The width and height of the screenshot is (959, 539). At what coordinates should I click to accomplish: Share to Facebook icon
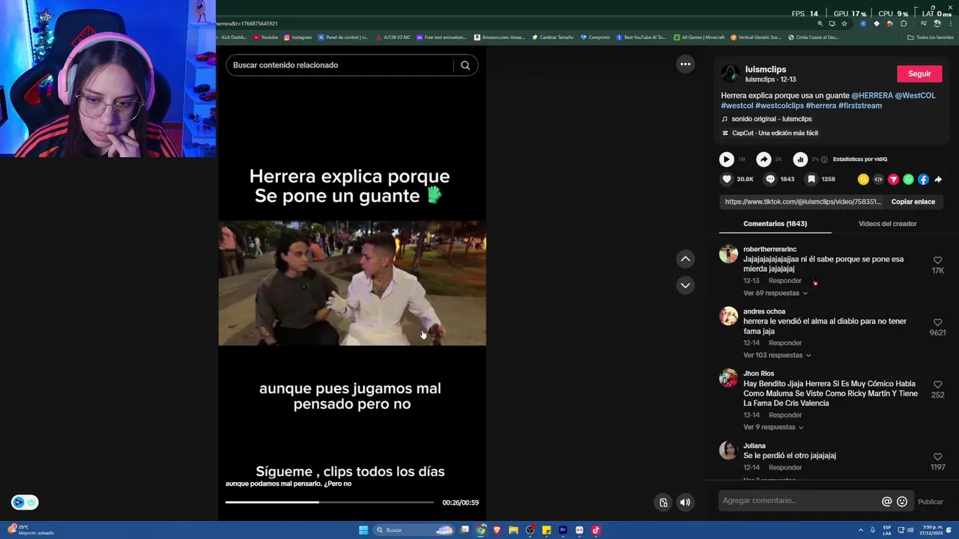[x=923, y=180]
